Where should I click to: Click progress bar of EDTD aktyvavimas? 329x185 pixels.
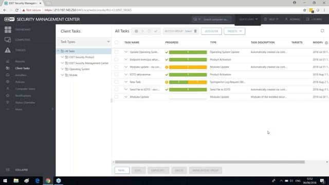tap(188, 75)
